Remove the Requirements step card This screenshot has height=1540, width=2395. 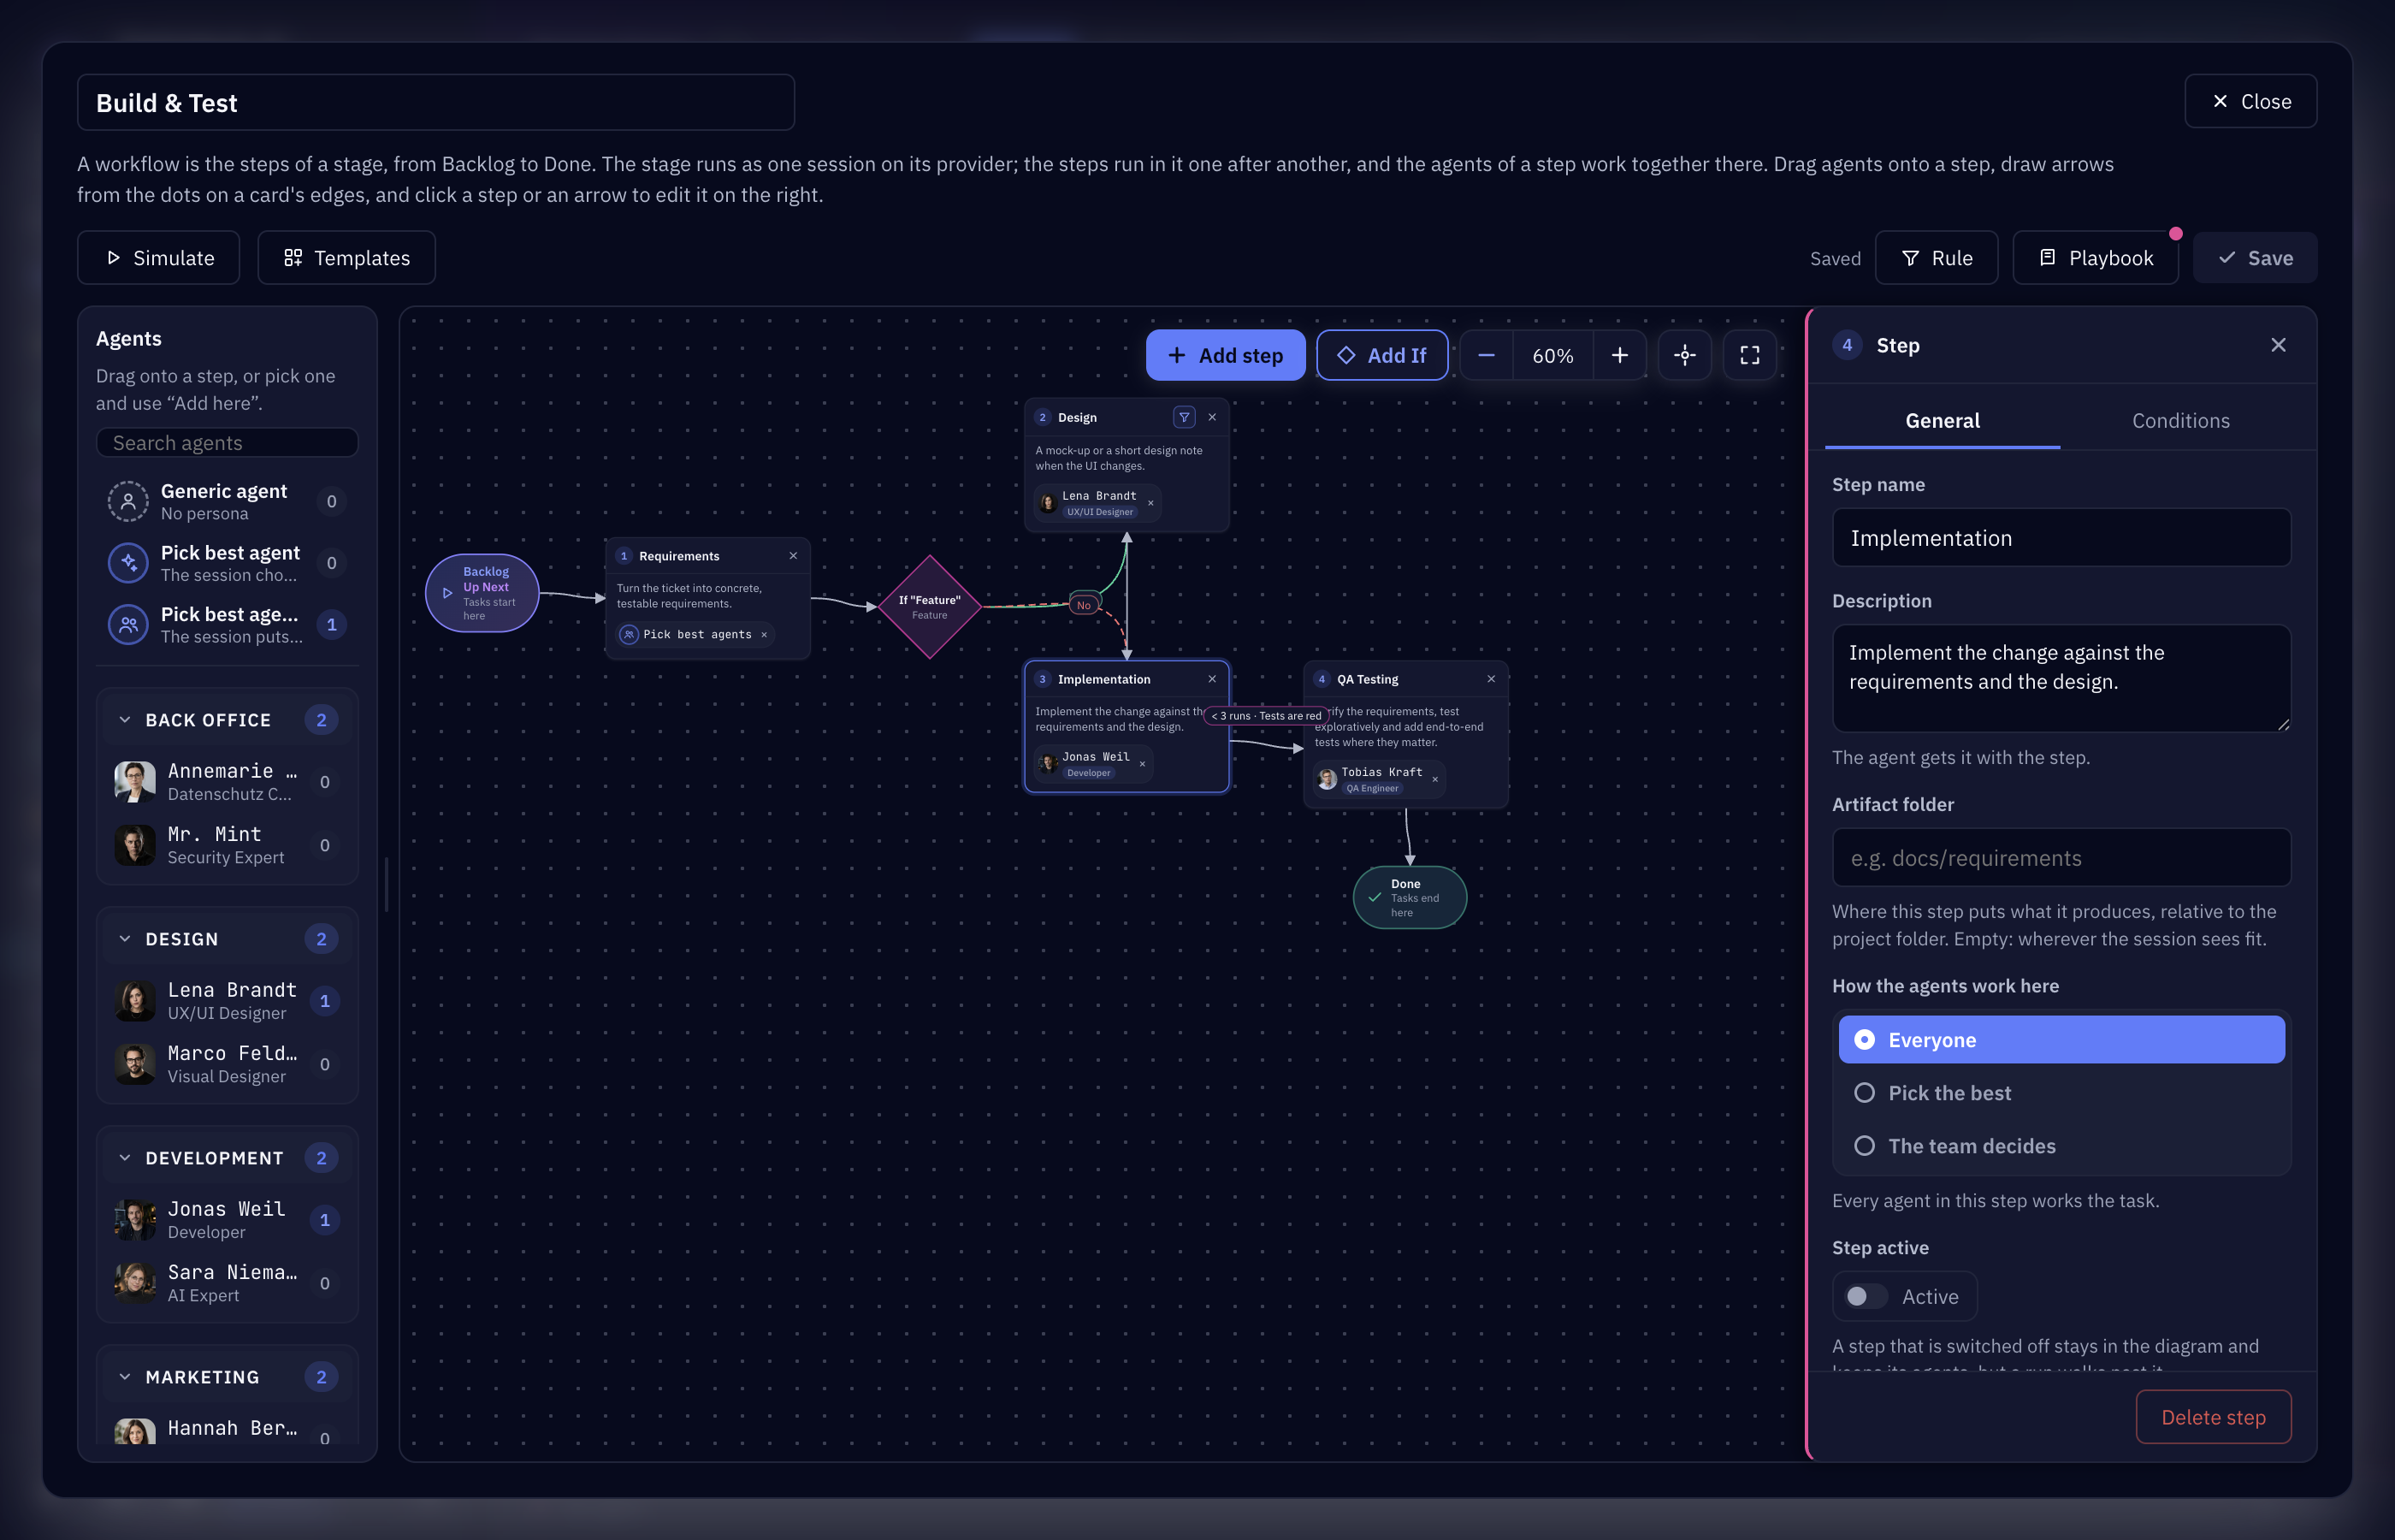click(x=793, y=556)
